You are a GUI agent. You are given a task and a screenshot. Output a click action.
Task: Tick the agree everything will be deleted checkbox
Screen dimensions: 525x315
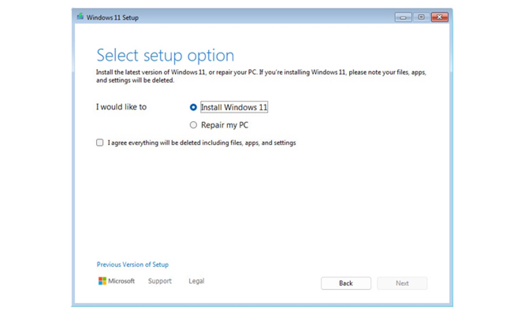click(x=100, y=143)
